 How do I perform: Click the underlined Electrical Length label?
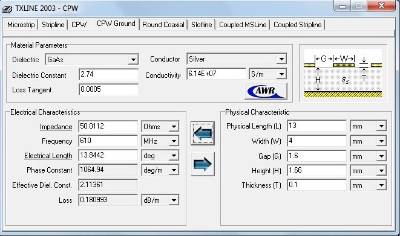pos(48,156)
